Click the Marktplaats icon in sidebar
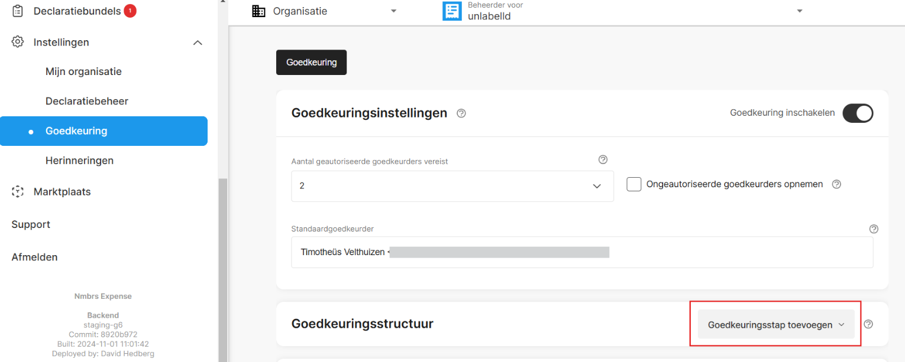This screenshot has width=905, height=362. click(18, 191)
